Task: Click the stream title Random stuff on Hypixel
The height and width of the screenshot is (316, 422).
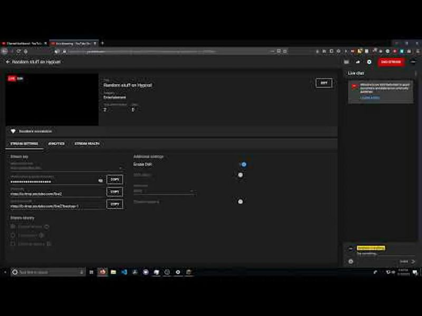Action: [128, 85]
